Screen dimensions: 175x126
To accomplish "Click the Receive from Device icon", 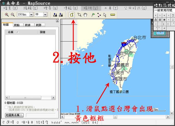I will (x=61, y=15).
